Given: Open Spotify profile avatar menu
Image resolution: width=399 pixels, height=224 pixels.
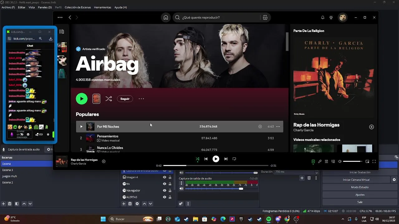Looking at the screenshot, I should 343,17.
